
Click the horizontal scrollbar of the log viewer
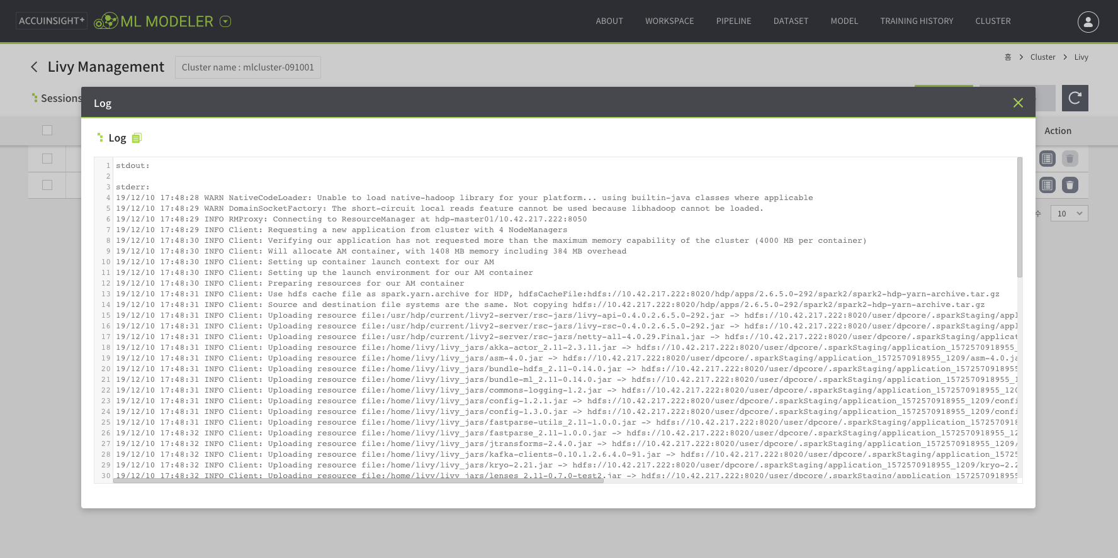[358, 481]
